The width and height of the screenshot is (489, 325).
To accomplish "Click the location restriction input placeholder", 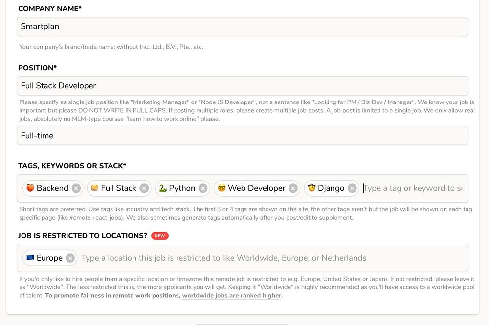I will click(x=223, y=258).
